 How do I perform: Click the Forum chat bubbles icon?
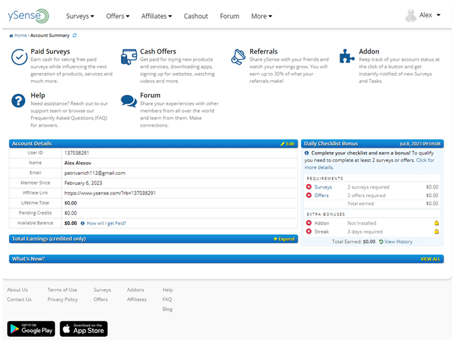tap(129, 101)
